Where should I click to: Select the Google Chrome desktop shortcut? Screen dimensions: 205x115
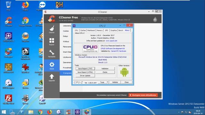(x=25, y=21)
